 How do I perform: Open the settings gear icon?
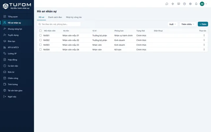point(190,4)
